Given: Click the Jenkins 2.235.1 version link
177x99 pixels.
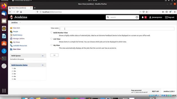Looking at the screenshot, I should point(169,91).
